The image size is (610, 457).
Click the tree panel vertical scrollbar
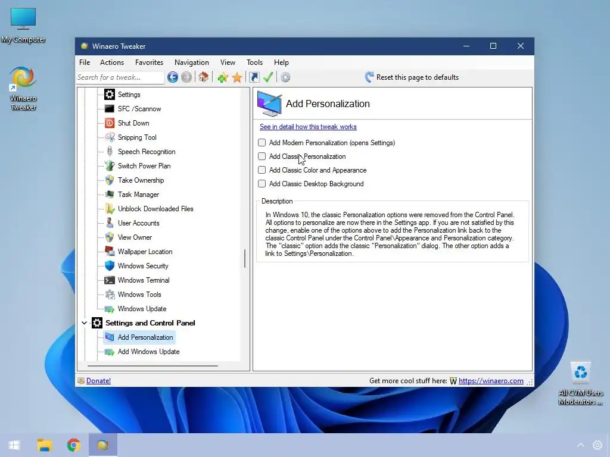click(x=245, y=258)
